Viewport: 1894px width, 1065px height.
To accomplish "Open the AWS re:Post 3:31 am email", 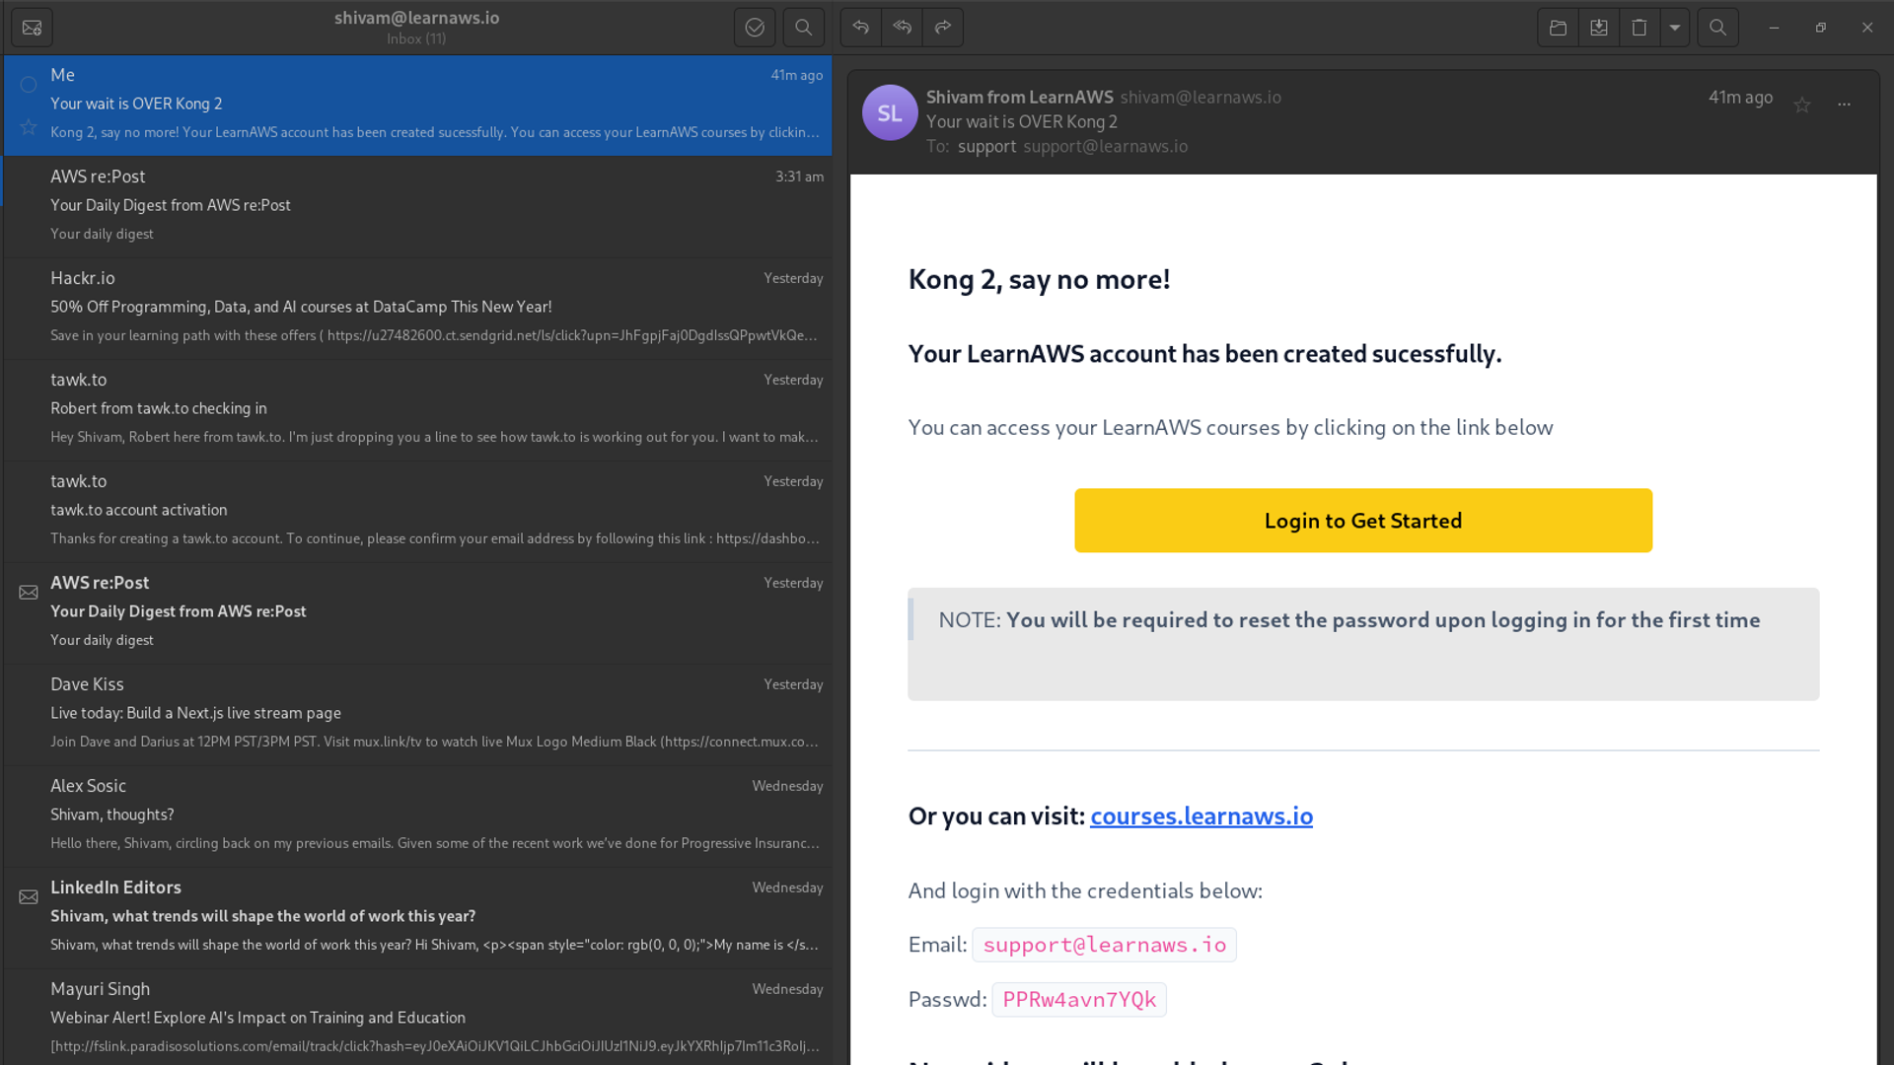I will pyautogui.click(x=418, y=205).
